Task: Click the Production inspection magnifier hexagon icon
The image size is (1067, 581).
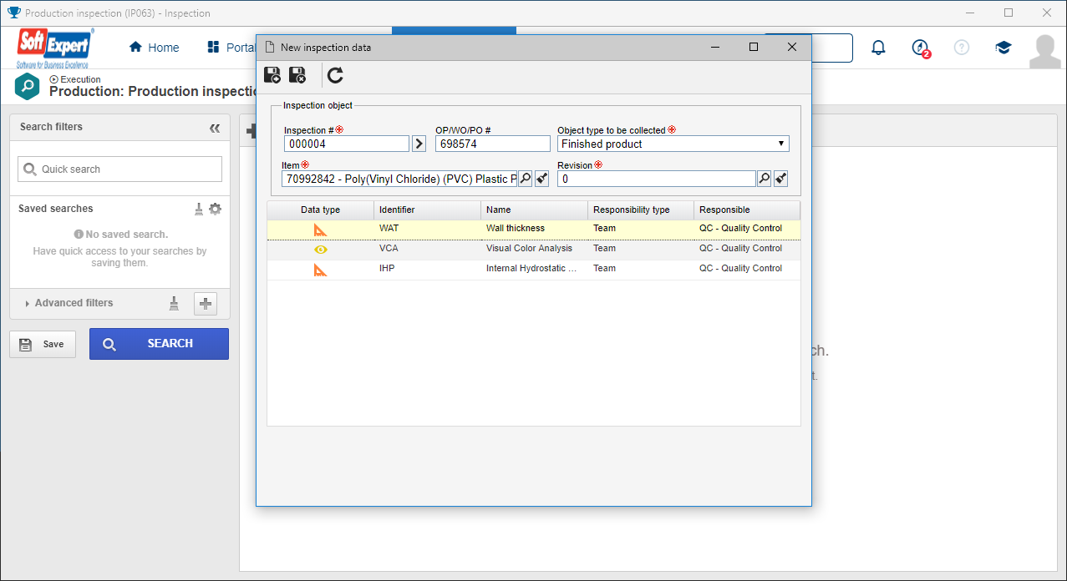Action: (x=28, y=86)
